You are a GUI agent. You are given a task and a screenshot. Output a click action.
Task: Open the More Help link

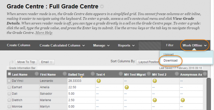(x=44, y=33)
